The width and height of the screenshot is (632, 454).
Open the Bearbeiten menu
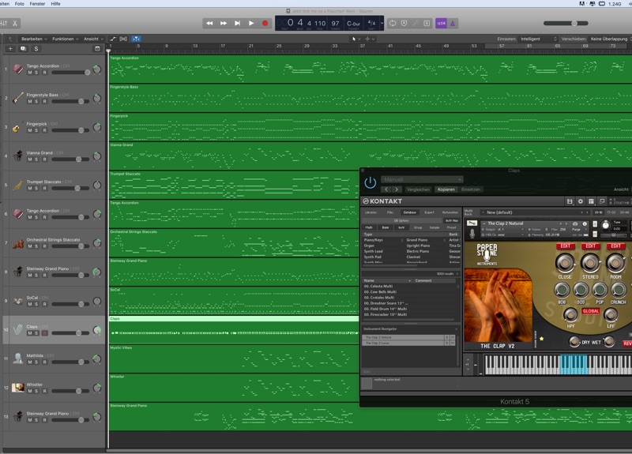pyautogui.click(x=34, y=39)
